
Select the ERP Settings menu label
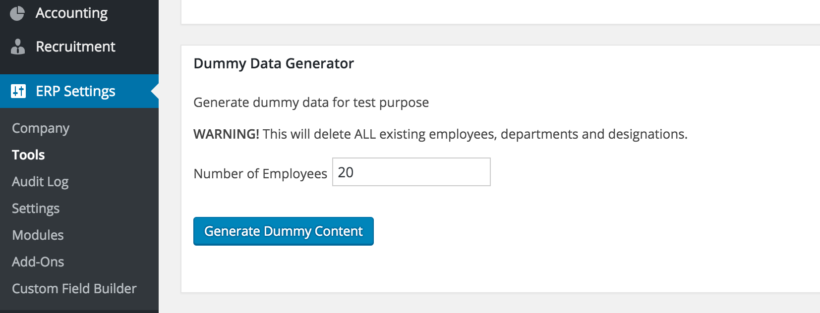(75, 91)
